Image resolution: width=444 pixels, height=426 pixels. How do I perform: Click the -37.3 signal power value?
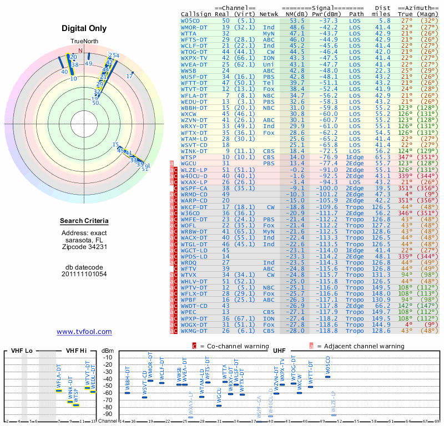click(329, 21)
